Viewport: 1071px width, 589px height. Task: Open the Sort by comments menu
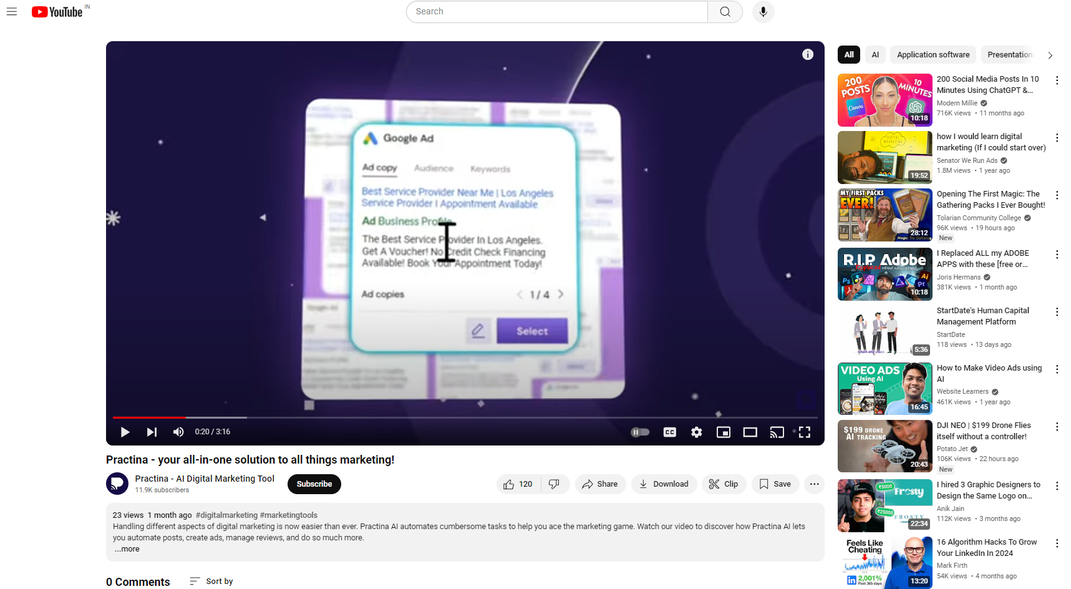211,582
